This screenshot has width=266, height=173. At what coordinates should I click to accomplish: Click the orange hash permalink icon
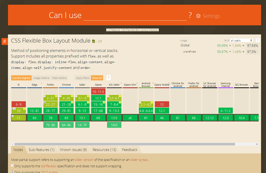(x=5, y=41)
